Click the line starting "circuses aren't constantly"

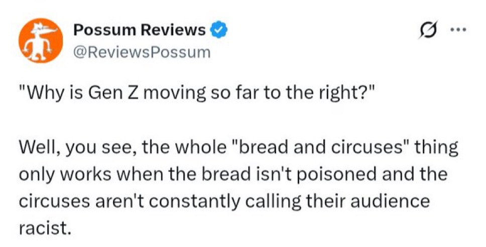(x=224, y=201)
